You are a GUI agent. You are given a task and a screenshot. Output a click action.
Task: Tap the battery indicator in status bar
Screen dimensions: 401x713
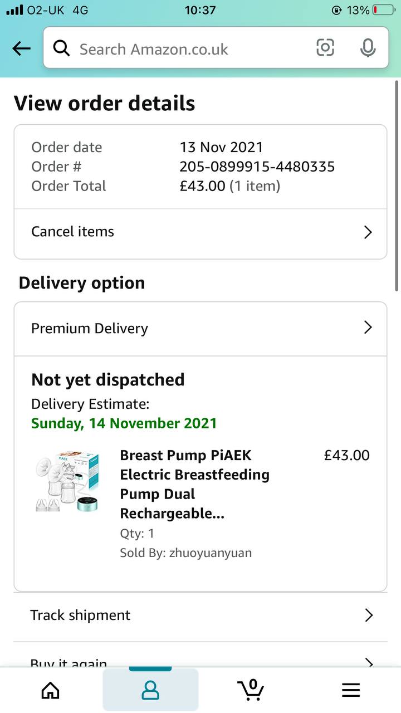[x=383, y=10]
